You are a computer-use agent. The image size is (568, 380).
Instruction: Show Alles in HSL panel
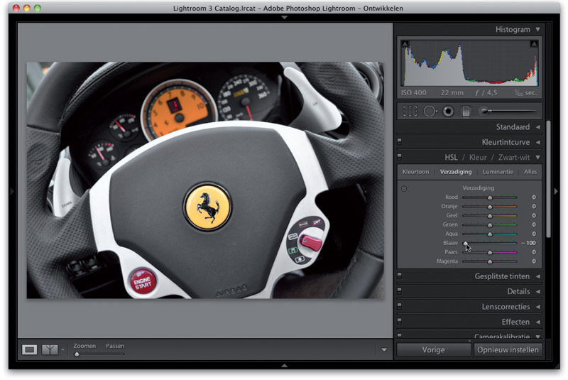(530, 172)
